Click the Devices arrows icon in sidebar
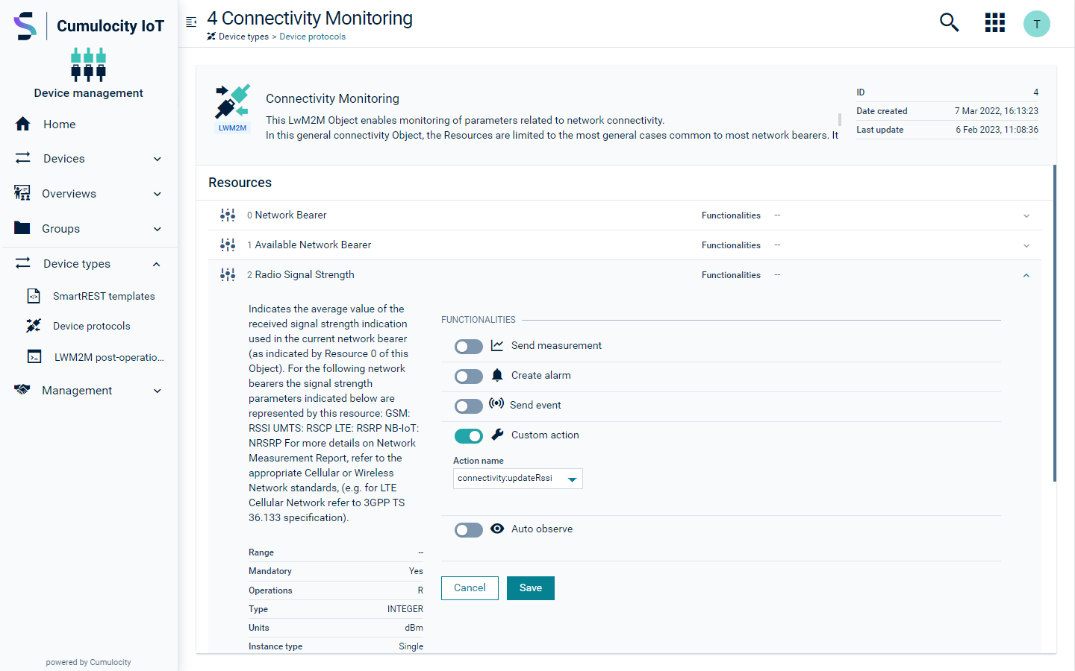Image resolution: width=1075 pixels, height=671 pixels. (23, 158)
